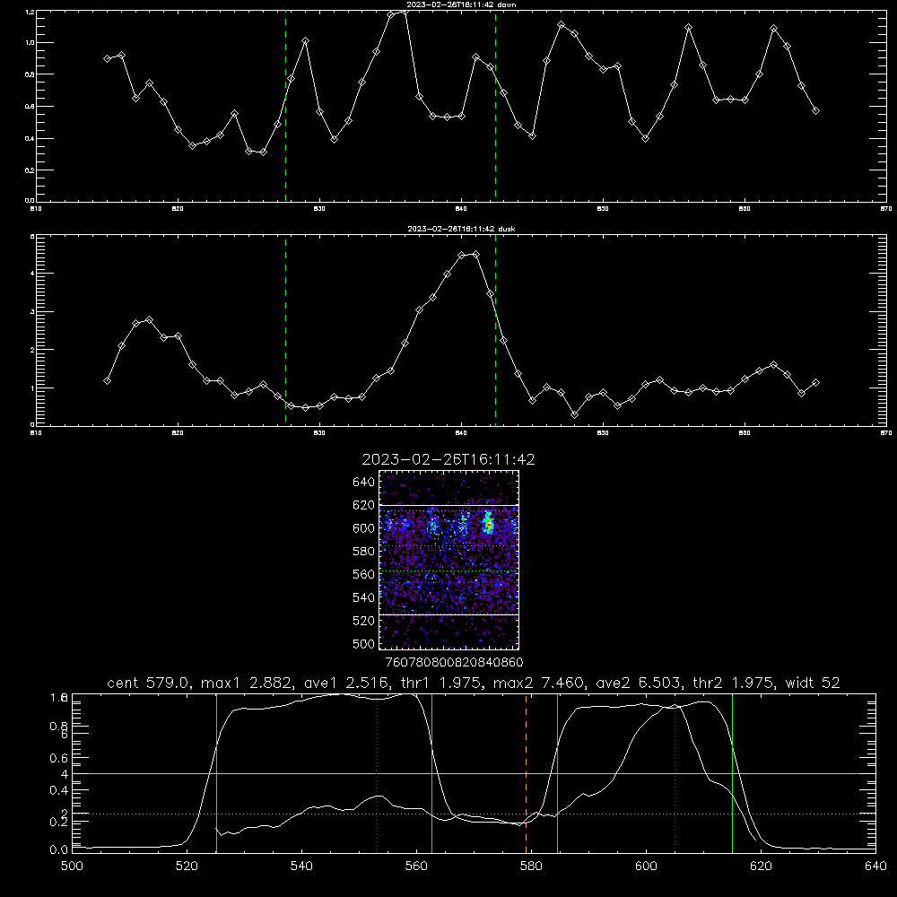897x897 pixels.
Task: Click the "dawn" plot title at top
Action: tap(462, 4)
